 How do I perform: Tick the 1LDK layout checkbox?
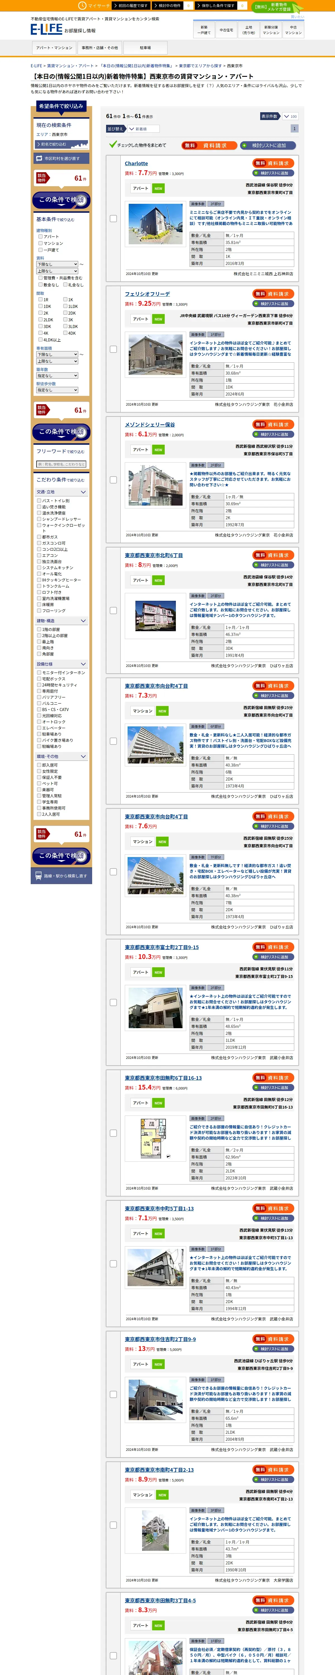pyautogui.click(x=65, y=306)
